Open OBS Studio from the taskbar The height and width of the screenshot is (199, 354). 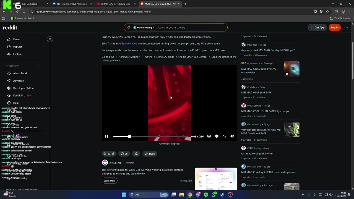pos(230,195)
